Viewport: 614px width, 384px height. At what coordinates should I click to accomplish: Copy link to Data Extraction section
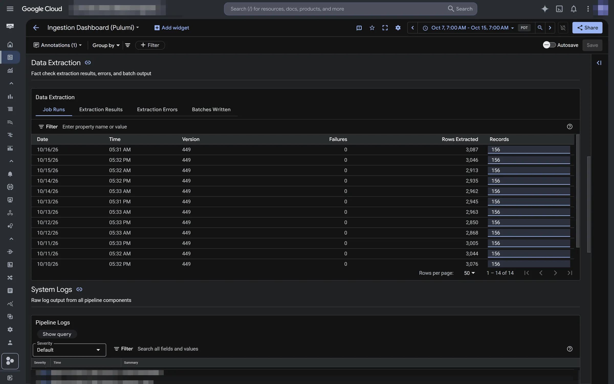[88, 62]
